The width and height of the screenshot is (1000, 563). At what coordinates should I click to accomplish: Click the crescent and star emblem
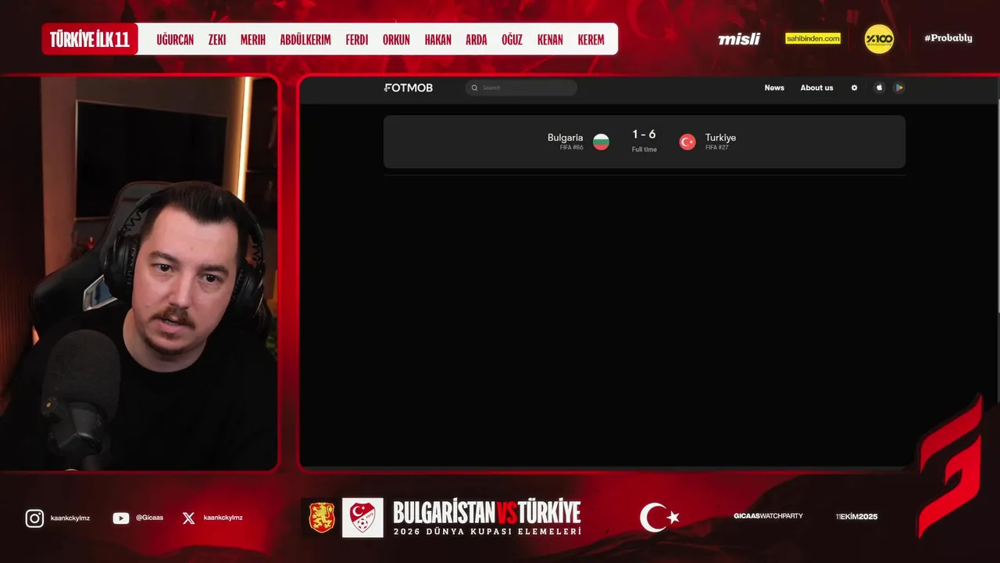click(x=659, y=518)
